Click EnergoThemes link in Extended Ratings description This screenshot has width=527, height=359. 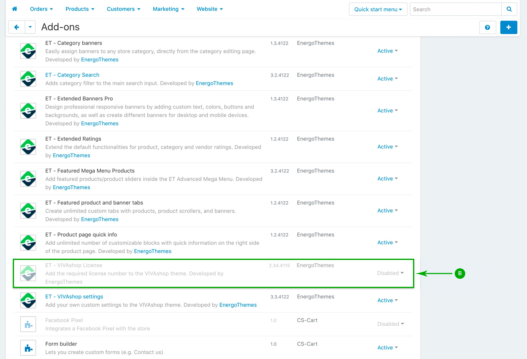[71, 156]
